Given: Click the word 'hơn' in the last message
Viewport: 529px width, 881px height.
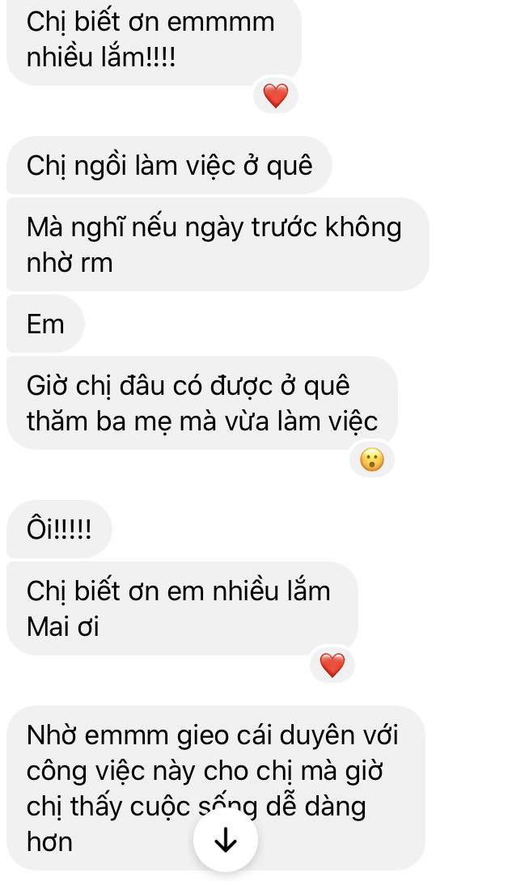Looking at the screenshot, I should 49,841.
